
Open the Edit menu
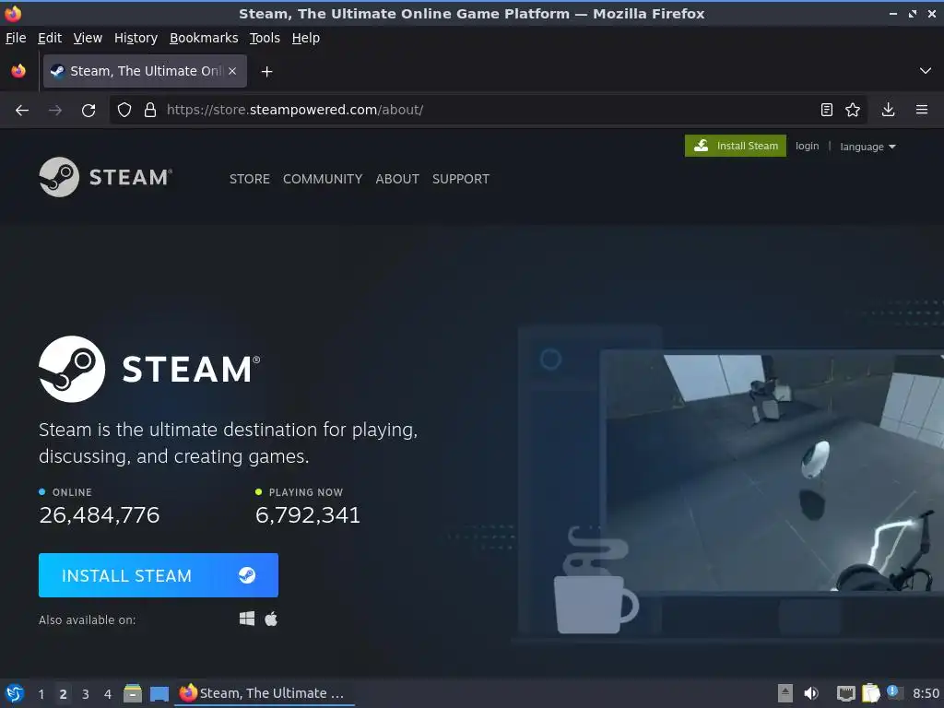point(50,38)
